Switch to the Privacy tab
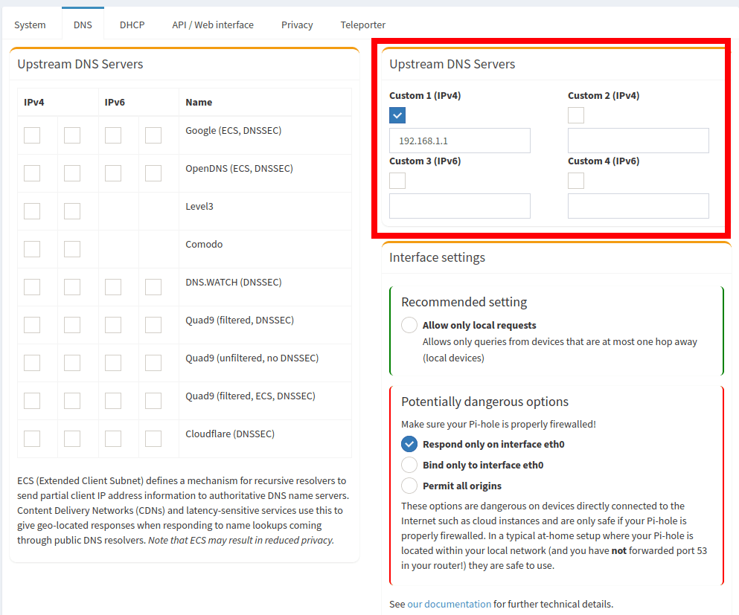The height and width of the screenshot is (615, 739). [296, 24]
